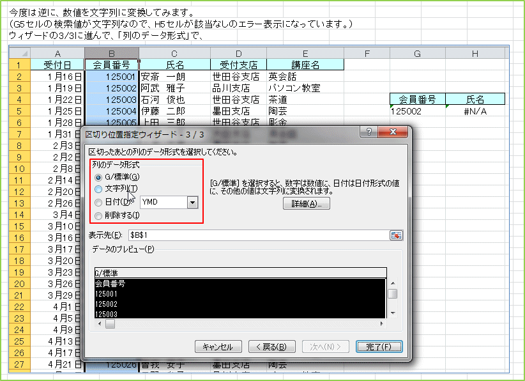Image resolution: width=525 pixels, height=381 pixels.
Task: Click preview scrollbar up arrow
Action: (393, 284)
